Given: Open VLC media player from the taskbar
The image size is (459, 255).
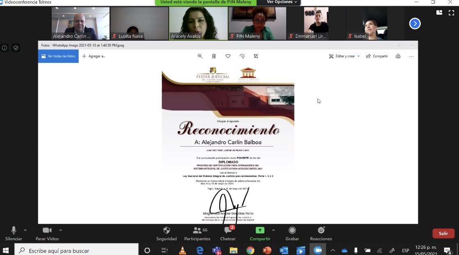Looking at the screenshot, I should 182,250.
